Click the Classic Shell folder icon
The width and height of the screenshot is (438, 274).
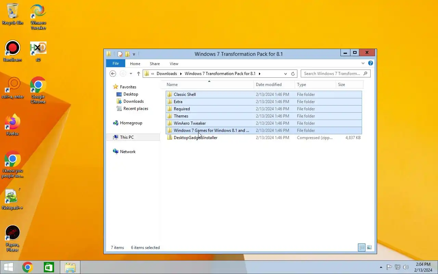click(169, 95)
